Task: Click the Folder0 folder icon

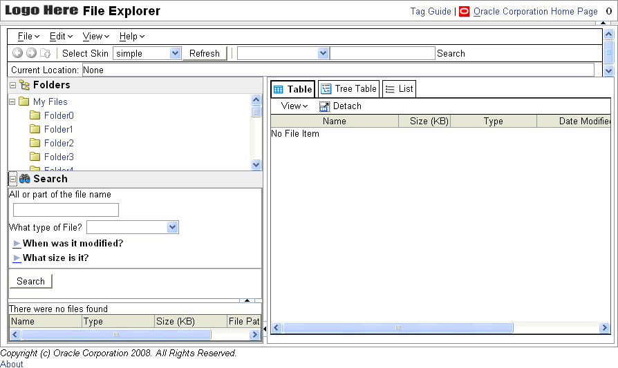Action: [x=35, y=115]
